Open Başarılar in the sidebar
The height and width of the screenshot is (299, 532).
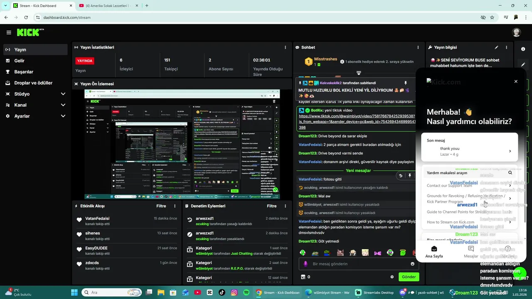pyautogui.click(x=35, y=72)
